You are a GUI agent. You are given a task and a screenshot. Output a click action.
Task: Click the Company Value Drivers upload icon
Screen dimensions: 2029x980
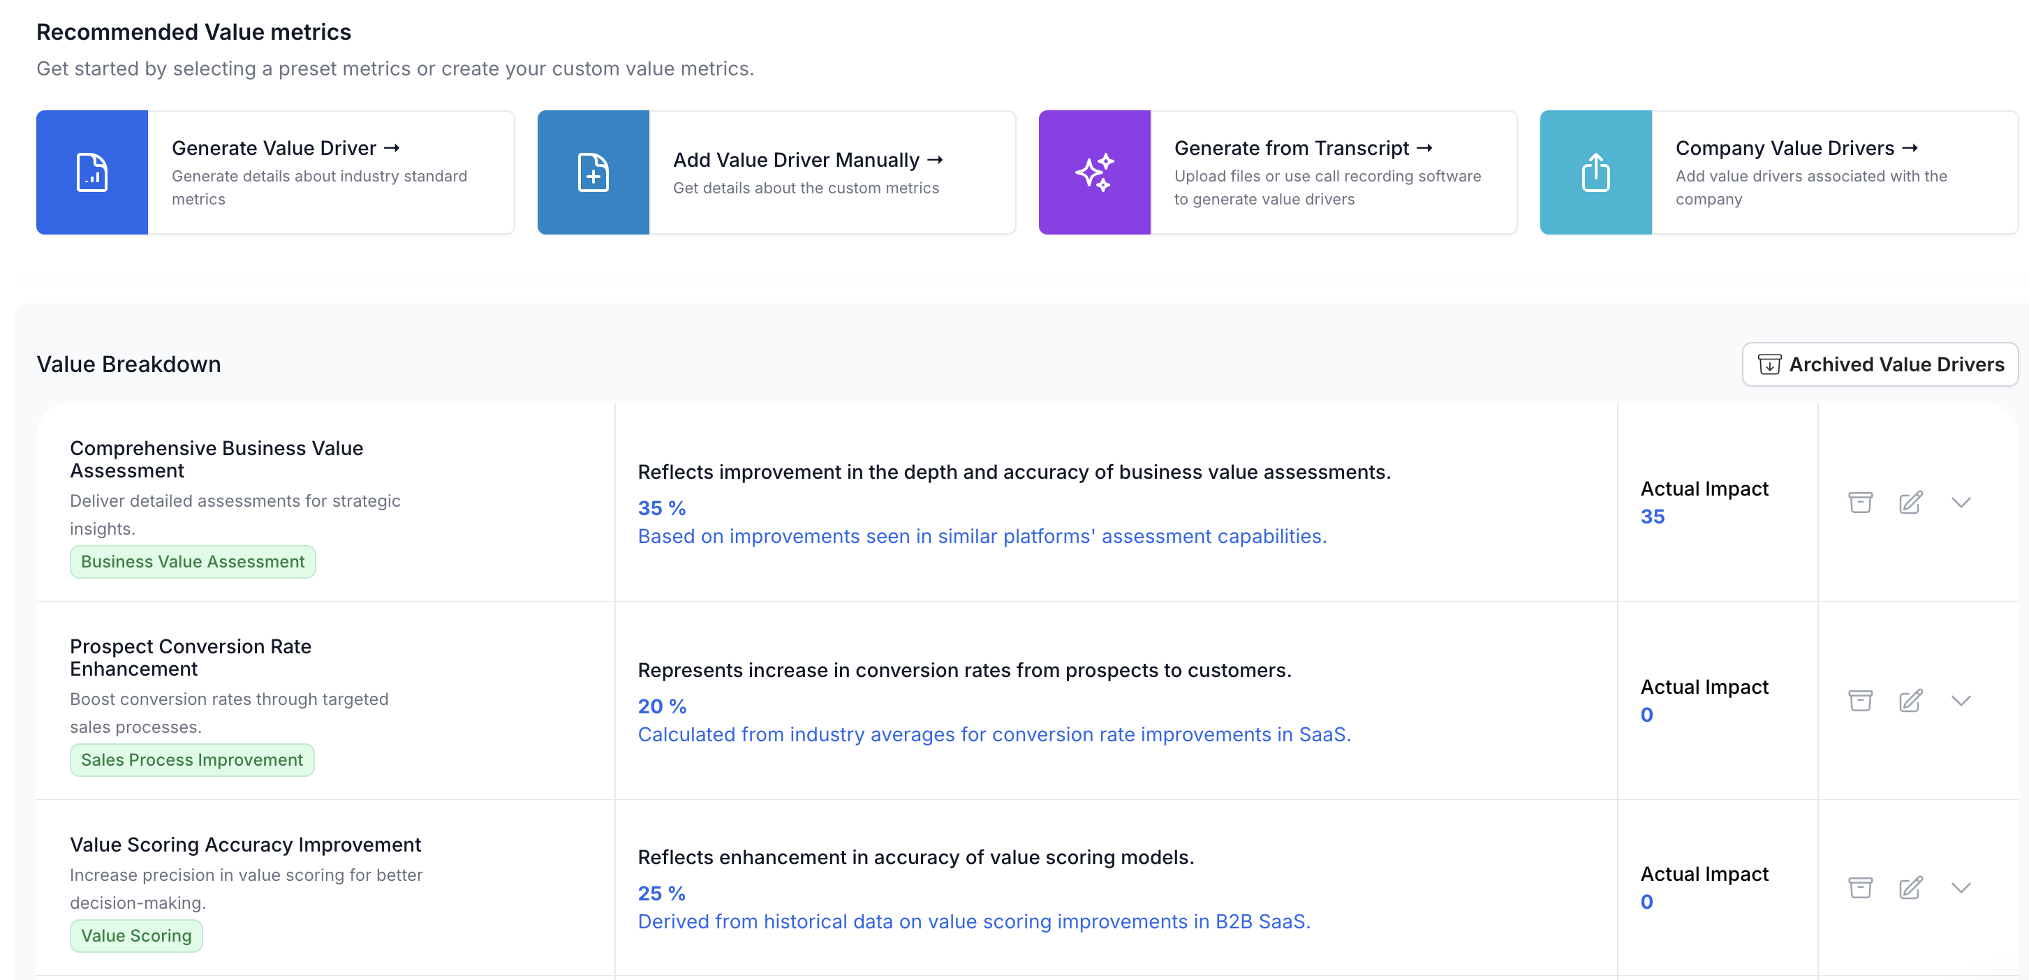[x=1595, y=172]
